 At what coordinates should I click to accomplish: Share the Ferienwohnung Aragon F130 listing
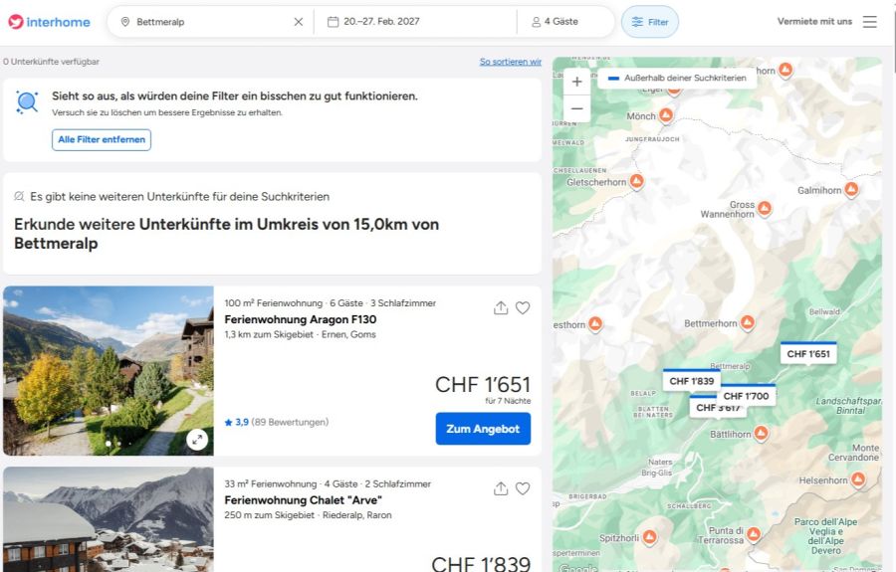501,307
